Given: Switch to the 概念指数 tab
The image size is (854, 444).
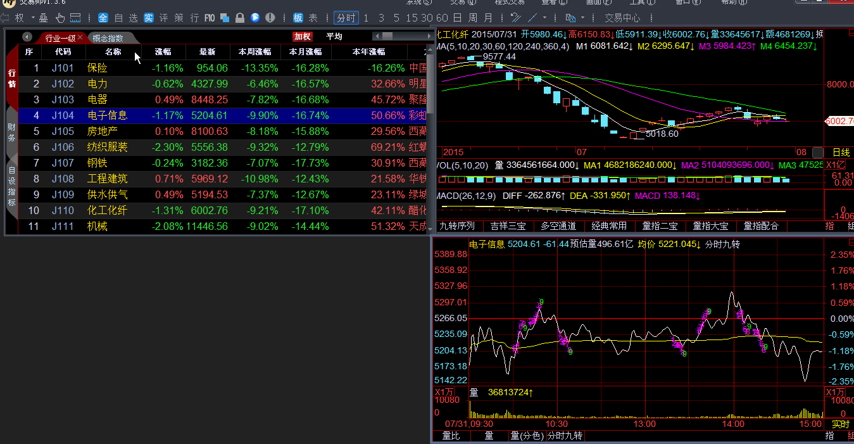Looking at the screenshot, I should 108,38.
